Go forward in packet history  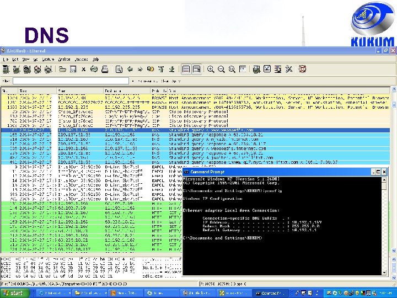click(140, 69)
